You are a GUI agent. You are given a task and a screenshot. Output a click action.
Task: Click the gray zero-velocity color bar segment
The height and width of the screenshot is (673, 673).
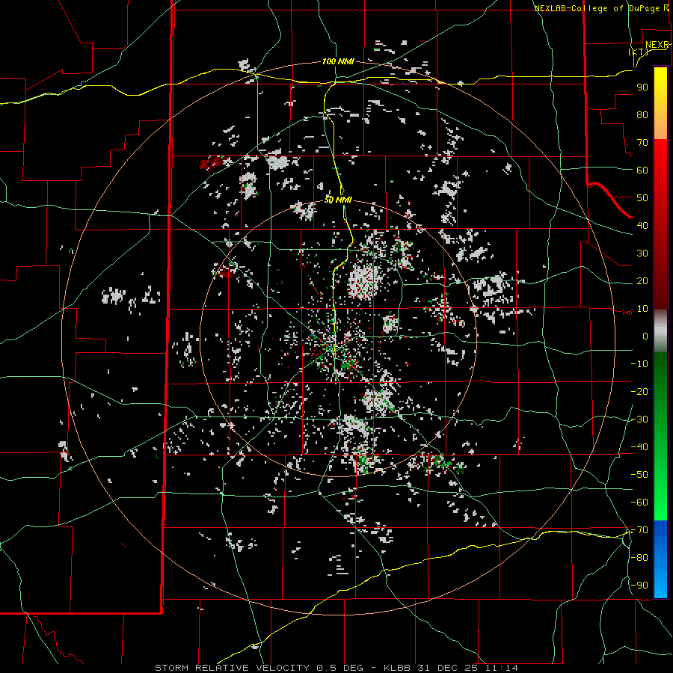660,331
